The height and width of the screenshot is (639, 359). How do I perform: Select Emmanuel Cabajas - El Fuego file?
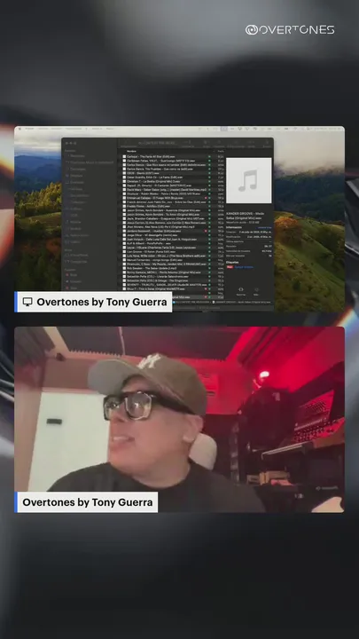point(173,198)
